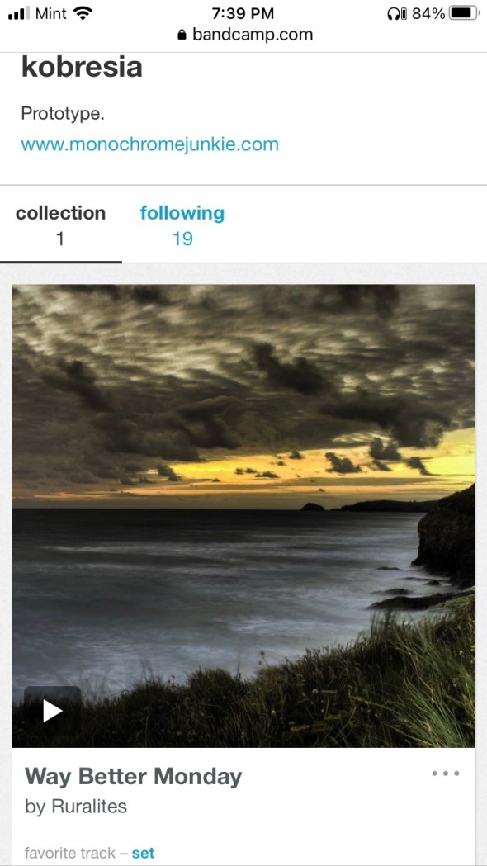The image size is (487, 866).
Task: Tap the Wi-Fi status icon
Action: click(x=83, y=13)
